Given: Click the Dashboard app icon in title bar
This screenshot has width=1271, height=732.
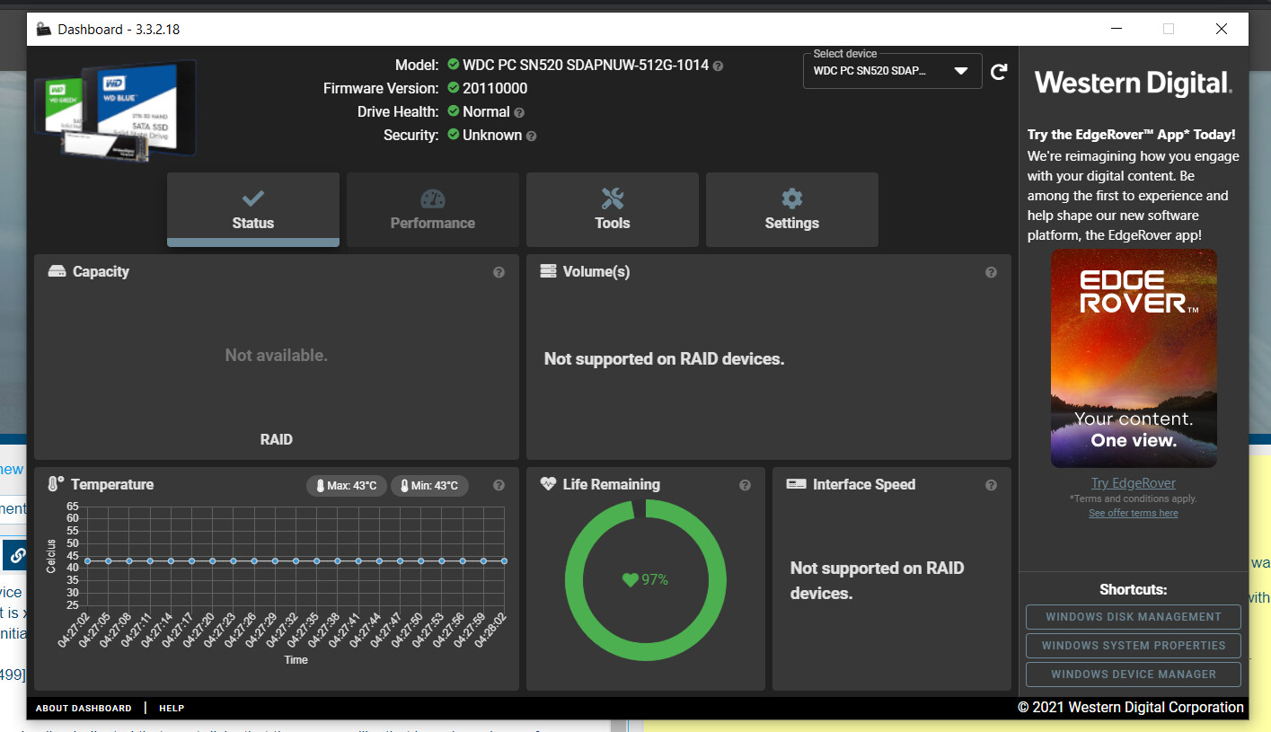Looking at the screenshot, I should point(43,29).
